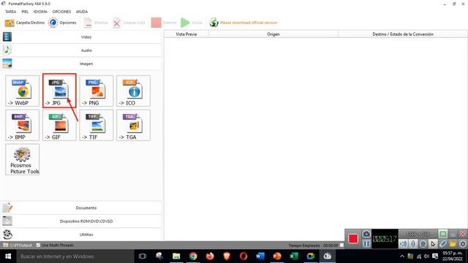Open PowerPoint from the taskbar
468x263 pixels.
point(277,256)
